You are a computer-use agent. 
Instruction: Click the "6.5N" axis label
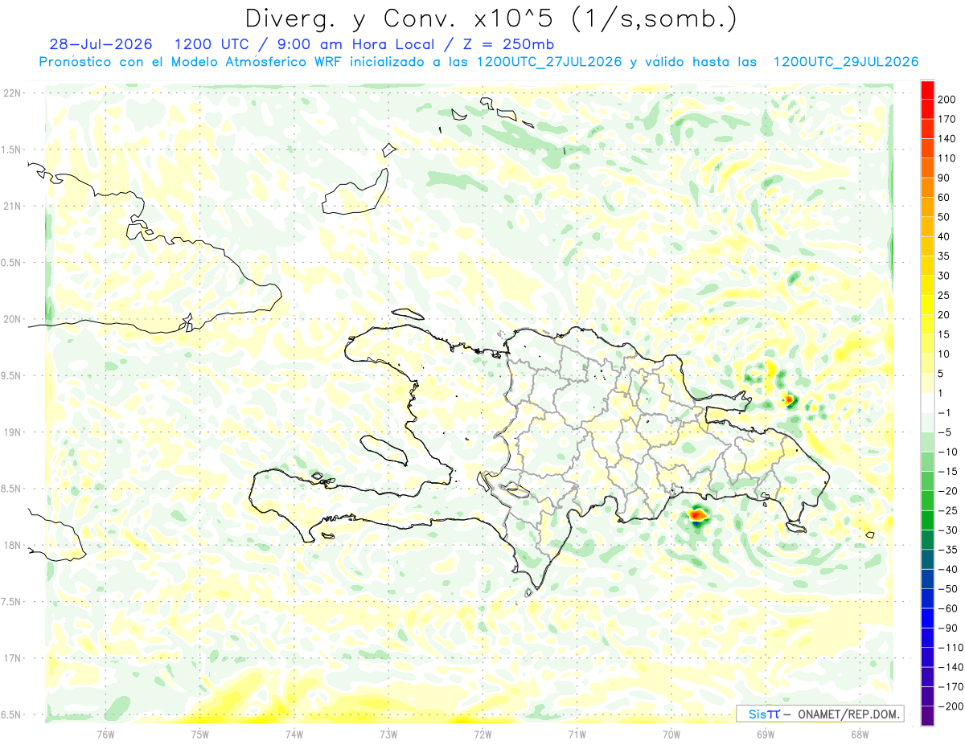tap(12, 714)
